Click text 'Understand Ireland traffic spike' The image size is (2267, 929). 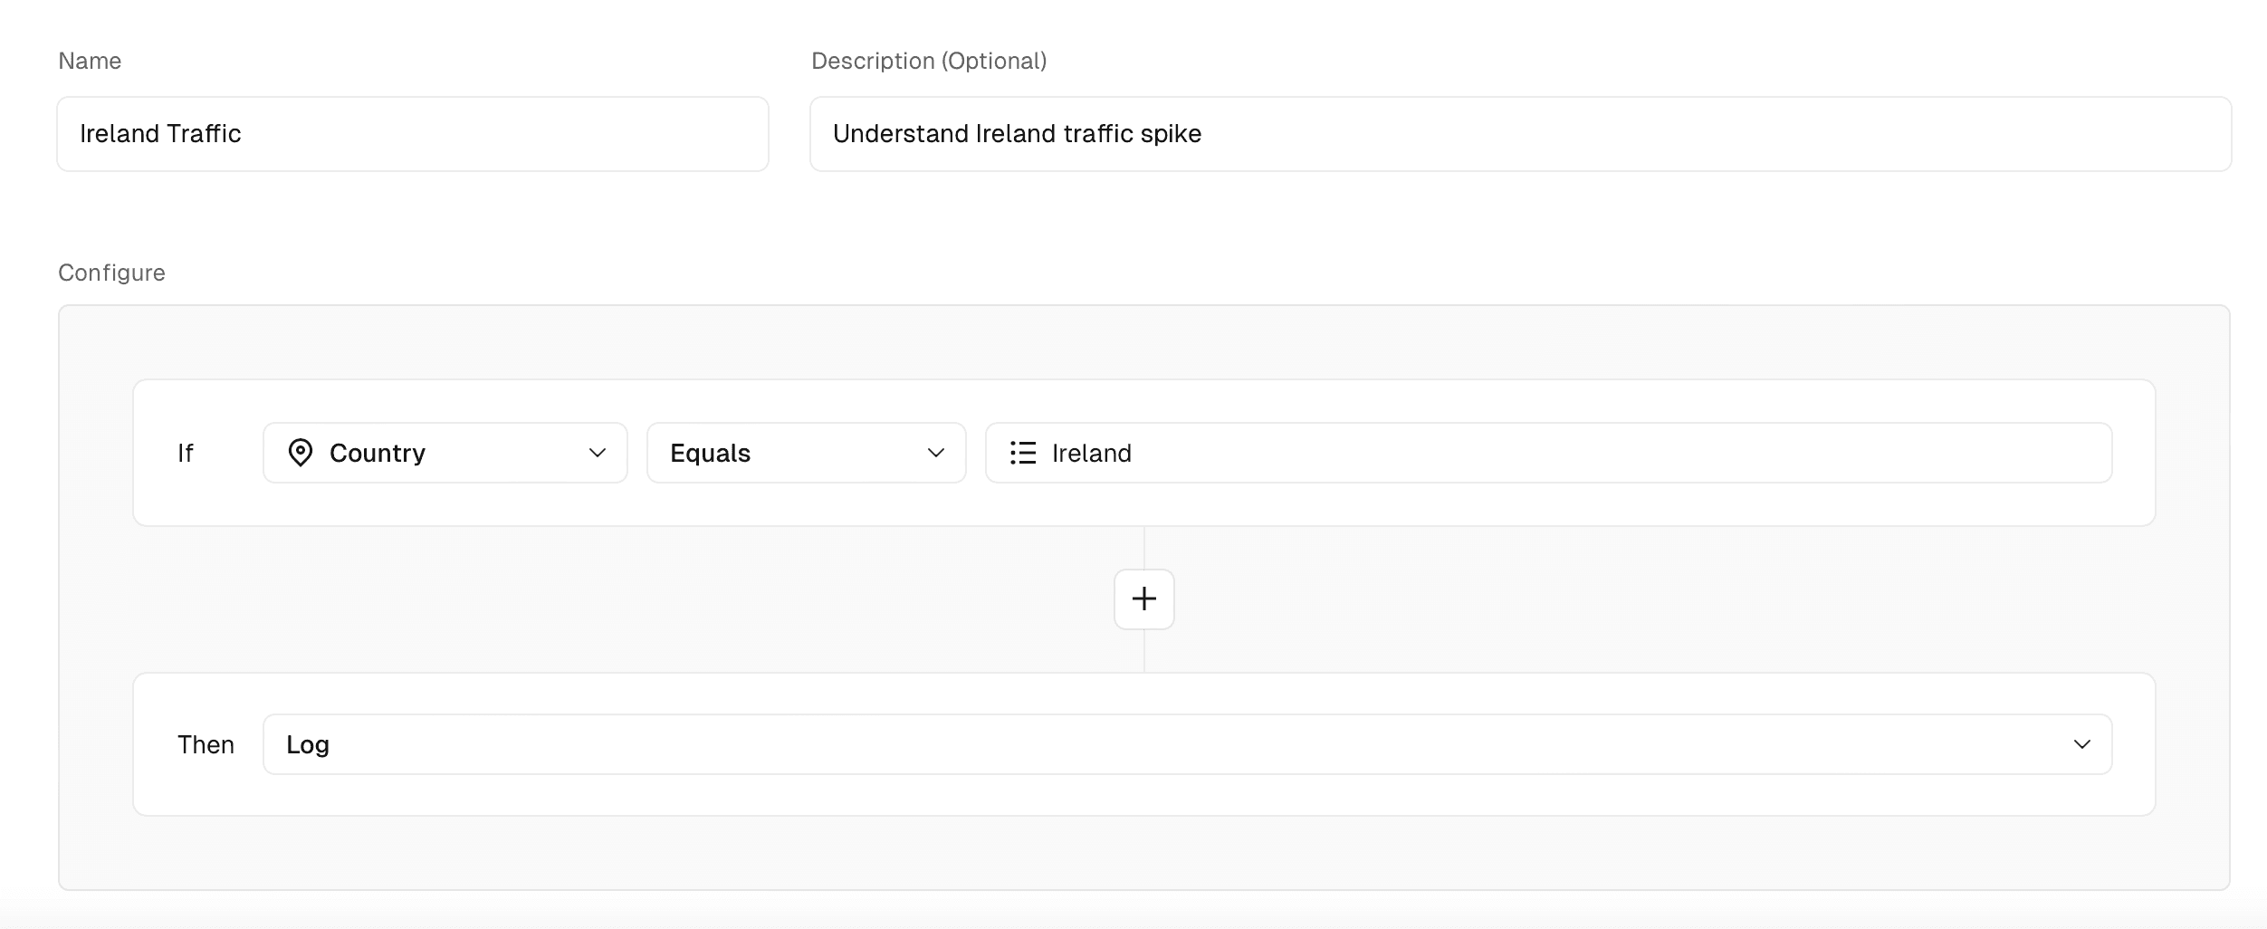1017,134
